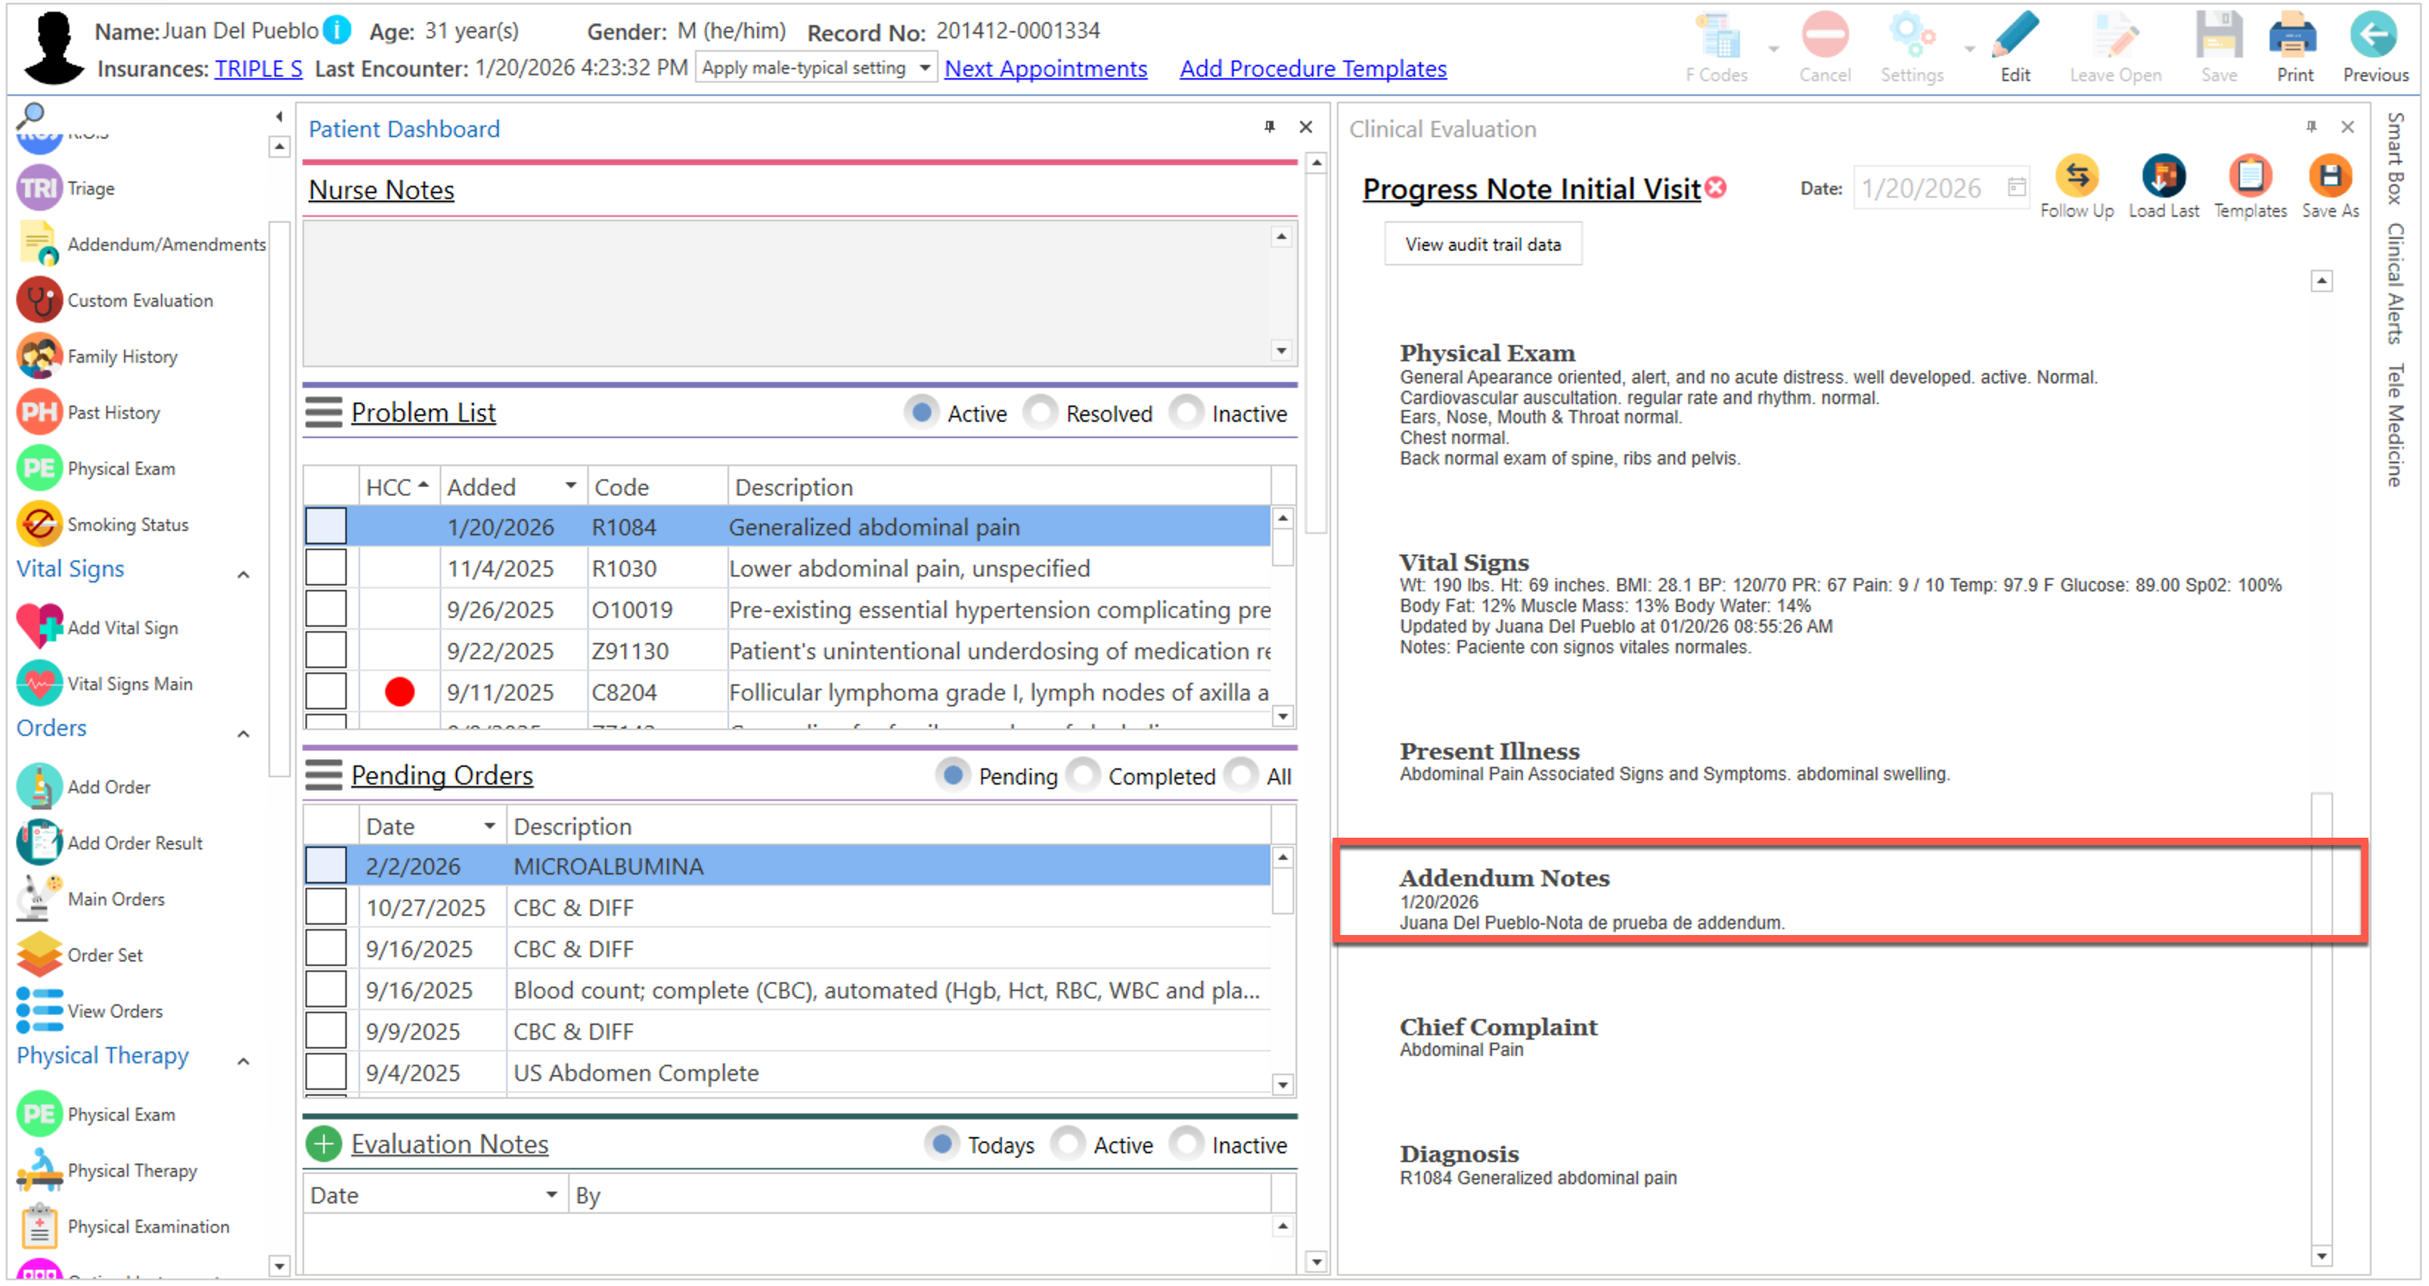2429x1286 pixels.
Task: Open the Smoking Status sidebar item
Action: 128,525
